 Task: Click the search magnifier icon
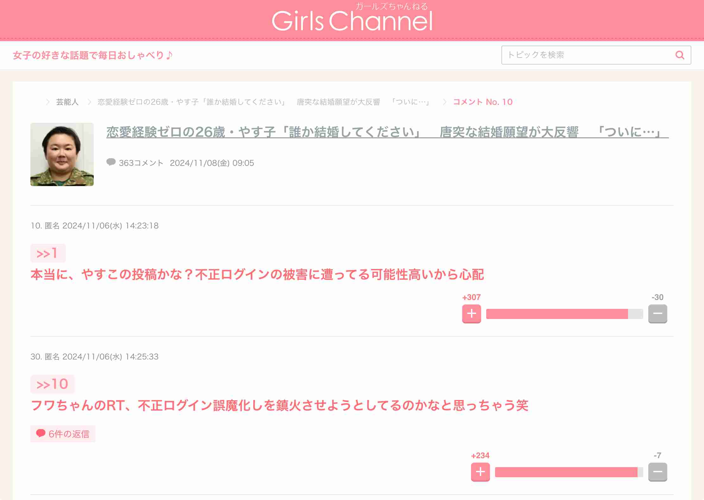click(x=680, y=55)
